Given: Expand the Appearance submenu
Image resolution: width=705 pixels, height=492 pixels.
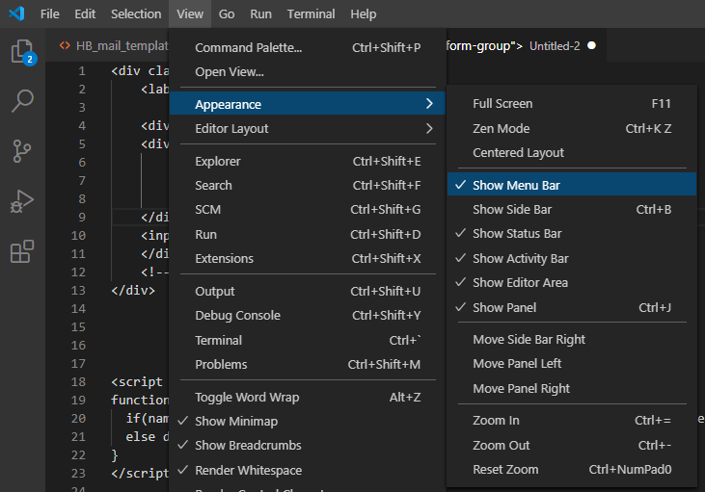Looking at the screenshot, I should [x=228, y=104].
